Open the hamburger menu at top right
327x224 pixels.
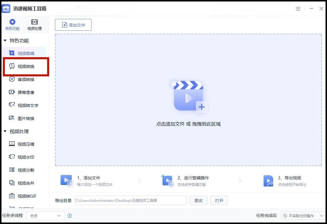pyautogui.click(x=298, y=9)
